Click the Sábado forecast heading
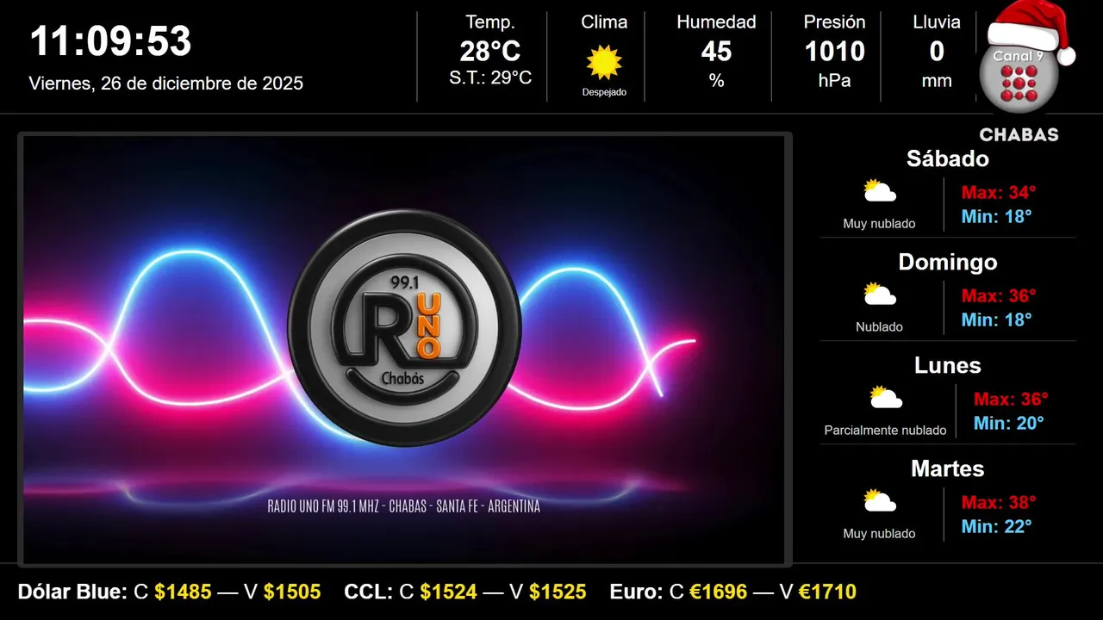This screenshot has width=1103, height=620. [x=948, y=158]
